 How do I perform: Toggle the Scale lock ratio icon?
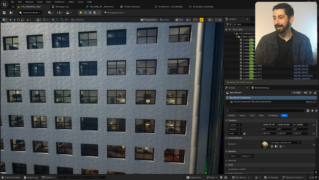pyautogui.click(x=245, y=134)
